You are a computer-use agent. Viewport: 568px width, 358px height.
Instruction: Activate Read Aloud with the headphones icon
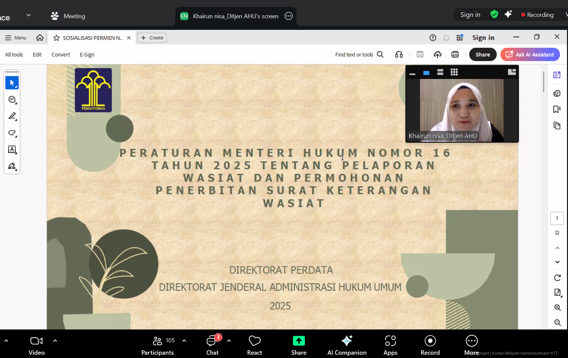(x=398, y=54)
